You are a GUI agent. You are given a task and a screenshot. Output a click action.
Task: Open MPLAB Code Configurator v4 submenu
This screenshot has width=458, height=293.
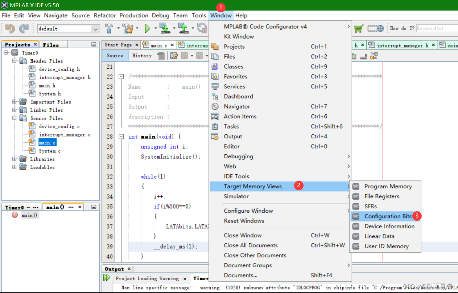[x=280, y=27]
